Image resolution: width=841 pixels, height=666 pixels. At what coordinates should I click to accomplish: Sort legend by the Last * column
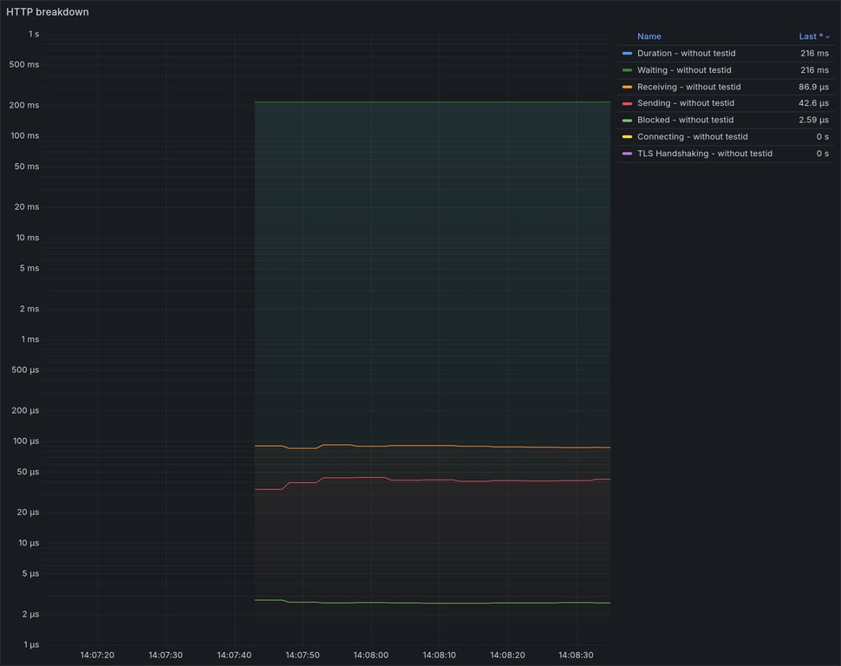click(x=811, y=36)
